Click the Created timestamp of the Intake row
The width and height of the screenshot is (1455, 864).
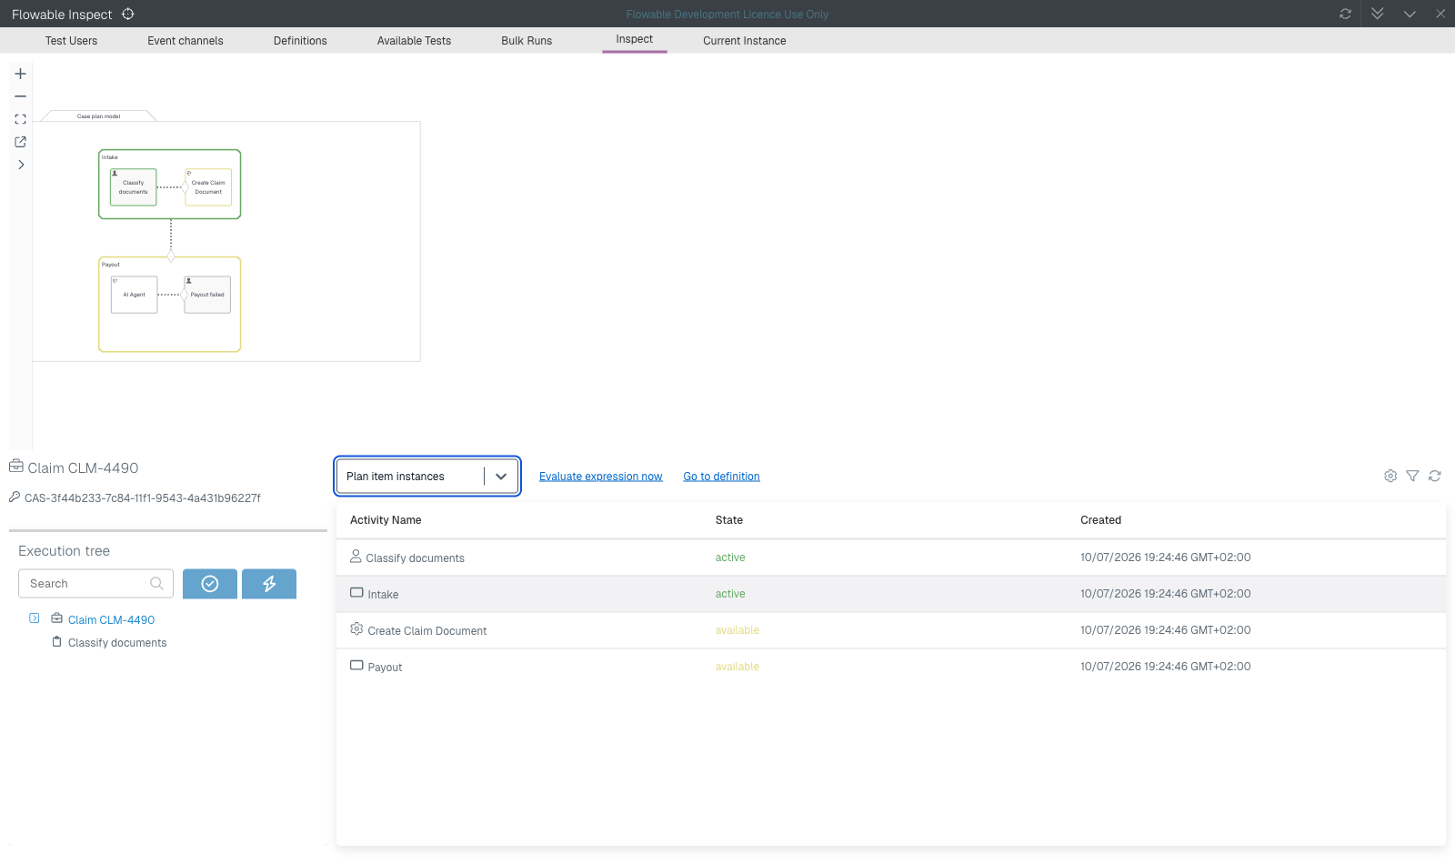[1166, 594]
